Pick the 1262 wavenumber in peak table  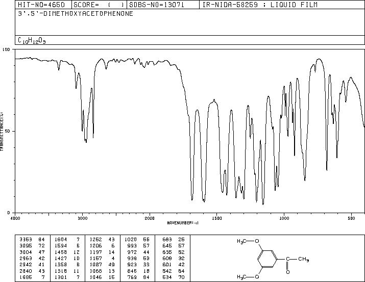pos(95,240)
